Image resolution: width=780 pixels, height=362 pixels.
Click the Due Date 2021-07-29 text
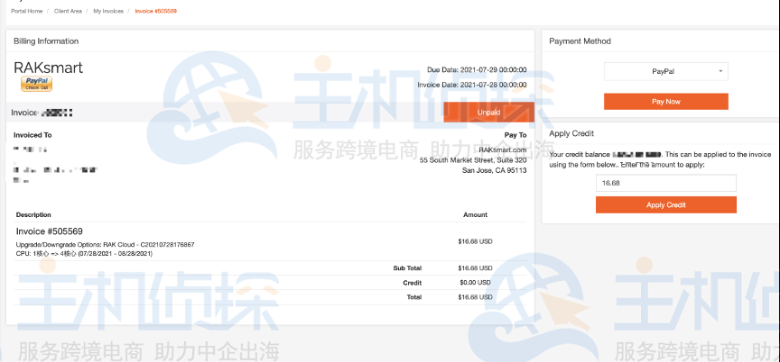[x=477, y=68]
